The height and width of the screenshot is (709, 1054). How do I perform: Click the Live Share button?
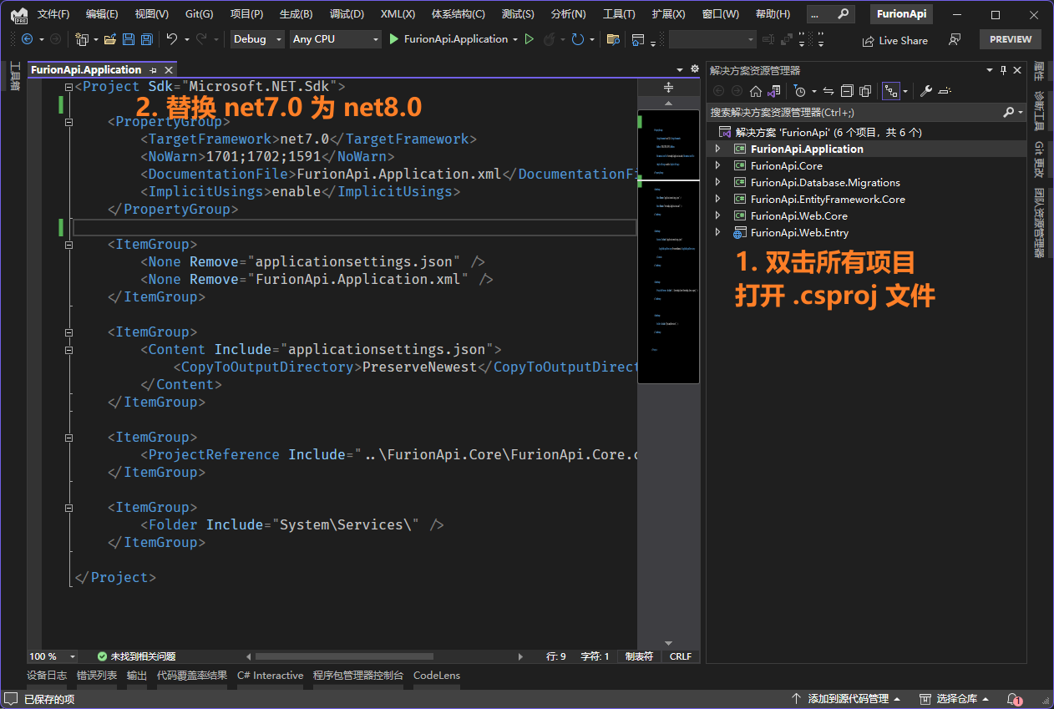point(895,40)
